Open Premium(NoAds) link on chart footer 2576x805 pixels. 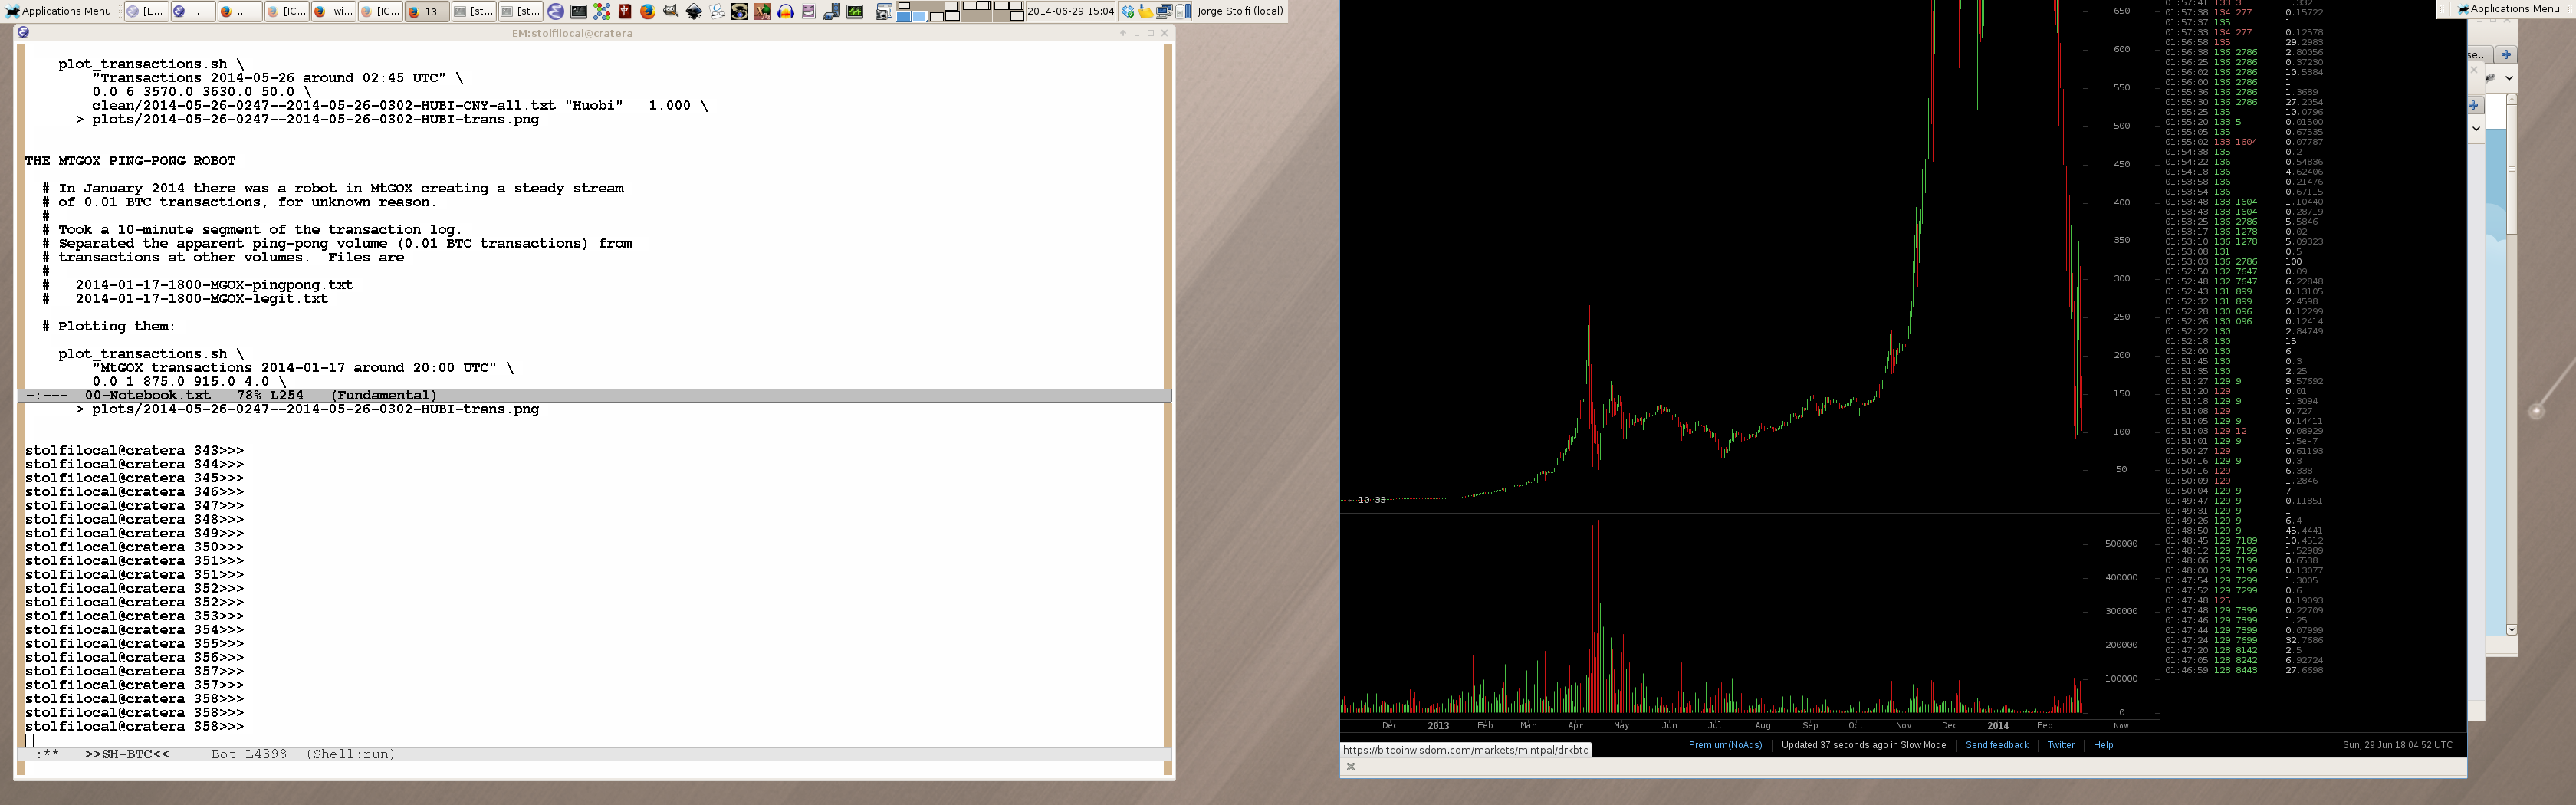(x=1725, y=745)
